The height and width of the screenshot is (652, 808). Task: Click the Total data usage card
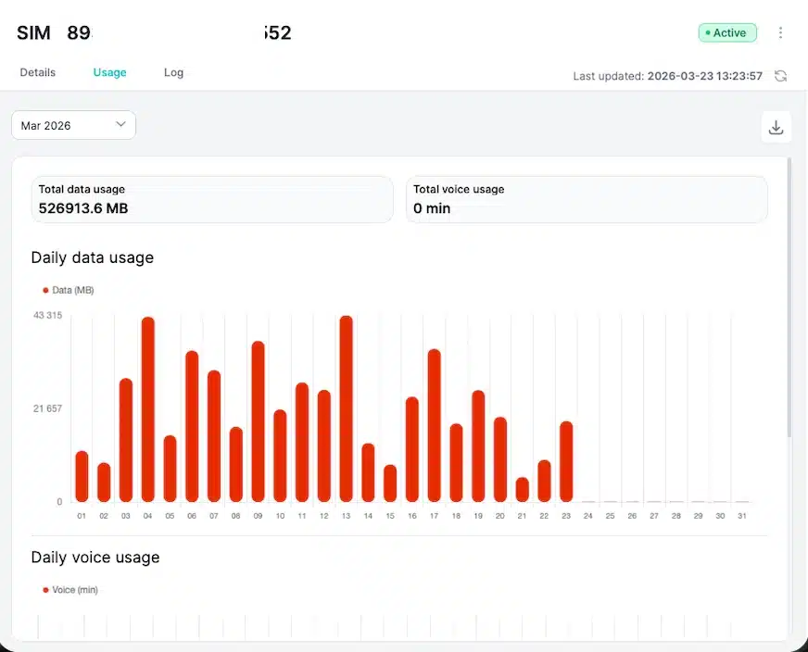point(212,199)
